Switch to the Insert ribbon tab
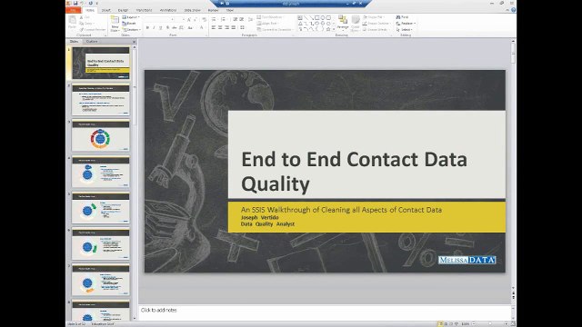582x327 pixels. coord(106,10)
